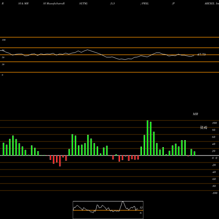Click the MR axis label 80
219x219 pixels.
click(x=214, y=130)
